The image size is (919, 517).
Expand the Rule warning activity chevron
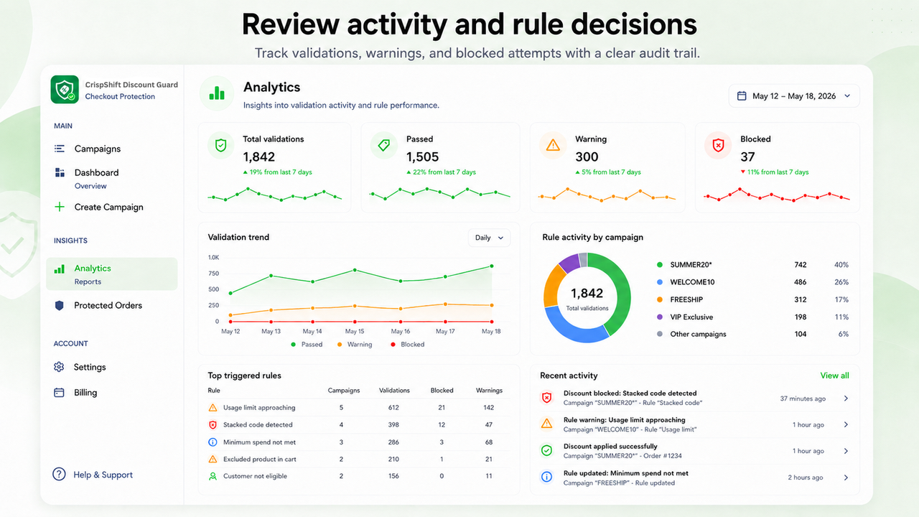click(846, 425)
